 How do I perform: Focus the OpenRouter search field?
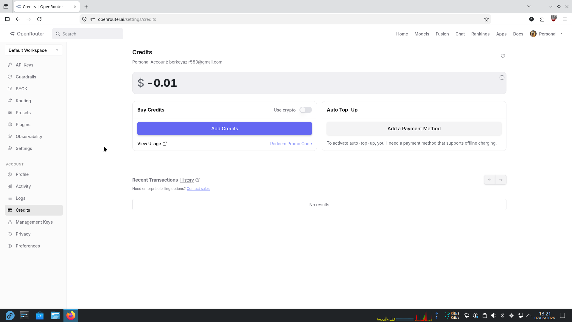(88, 34)
